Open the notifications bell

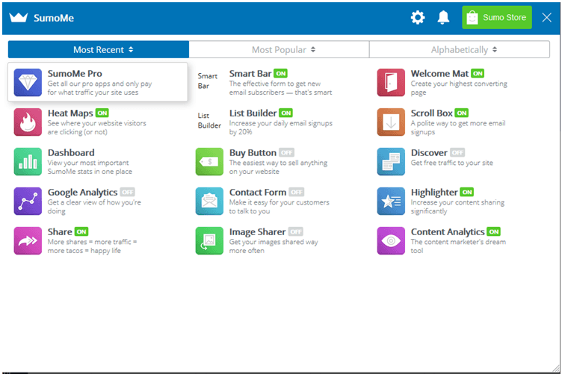click(443, 17)
